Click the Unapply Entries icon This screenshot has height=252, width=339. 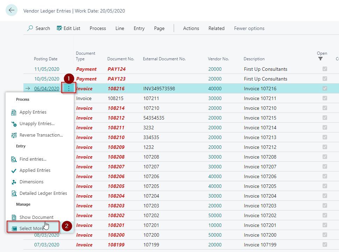pos(14,124)
